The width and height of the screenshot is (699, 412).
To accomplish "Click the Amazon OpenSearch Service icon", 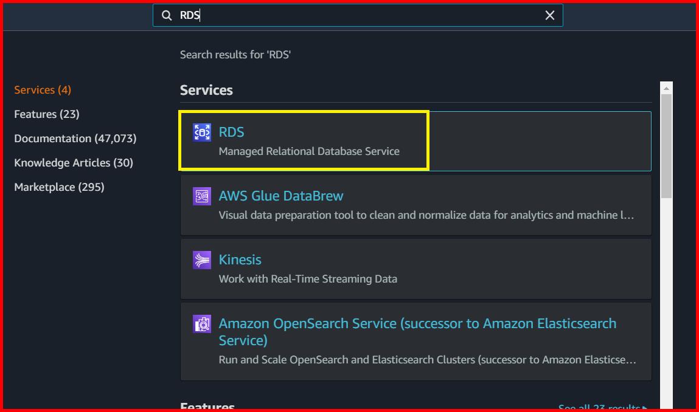I will coord(202,323).
